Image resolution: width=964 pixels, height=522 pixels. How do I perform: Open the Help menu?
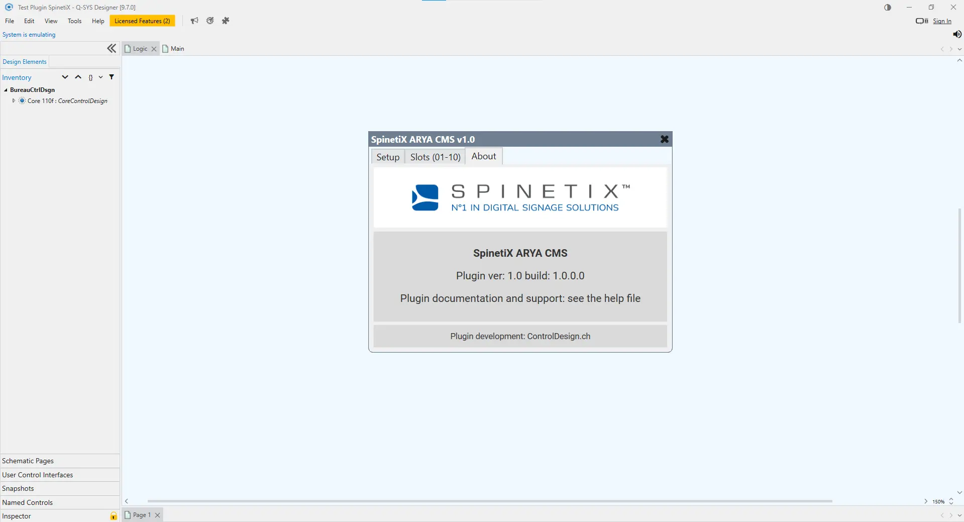tap(98, 21)
